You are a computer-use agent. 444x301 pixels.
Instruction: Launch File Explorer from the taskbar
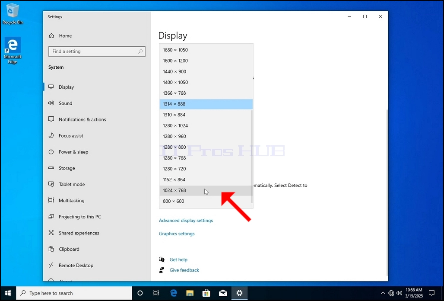(190, 293)
